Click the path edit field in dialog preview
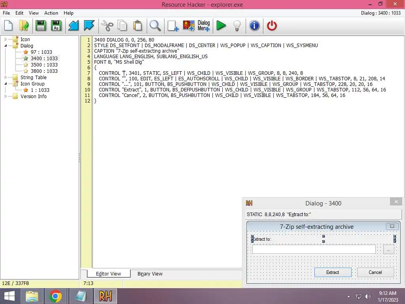The height and width of the screenshot is (304, 405). [314, 249]
